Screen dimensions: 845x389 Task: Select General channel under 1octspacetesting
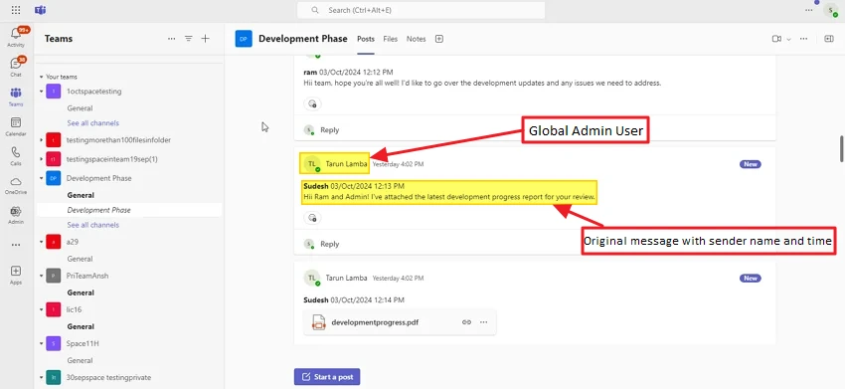coord(80,108)
